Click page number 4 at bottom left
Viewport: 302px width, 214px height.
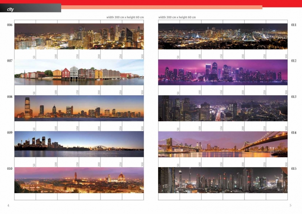[8, 205]
